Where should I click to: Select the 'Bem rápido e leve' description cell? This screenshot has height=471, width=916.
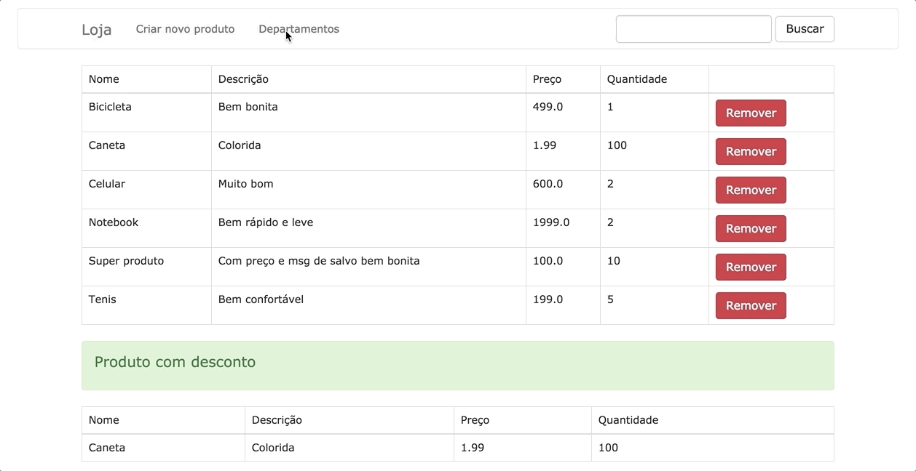tap(266, 222)
